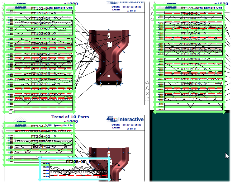This screenshot has width=232, height=184.
Task: Click the ATS logo above the PT204 charts
Action: 21,125
